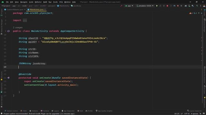Click the 18:25 caret position indicator
Image resolution: width=206 pixels, height=115 pixels.
(x=177, y=114)
